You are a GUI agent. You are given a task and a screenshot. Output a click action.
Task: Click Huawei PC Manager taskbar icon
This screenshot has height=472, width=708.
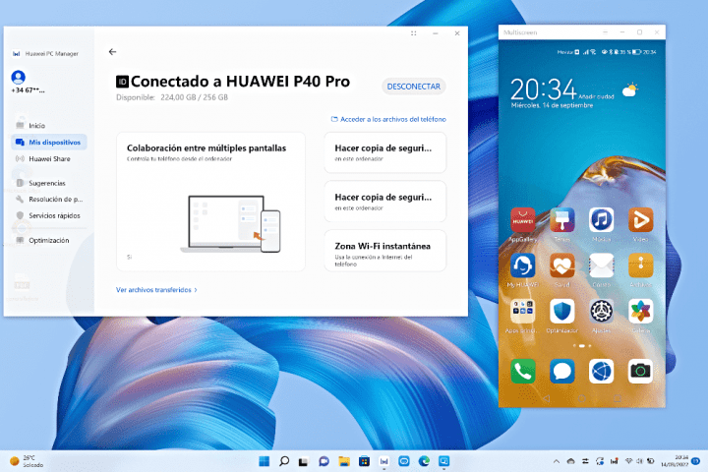pyautogui.click(x=384, y=461)
